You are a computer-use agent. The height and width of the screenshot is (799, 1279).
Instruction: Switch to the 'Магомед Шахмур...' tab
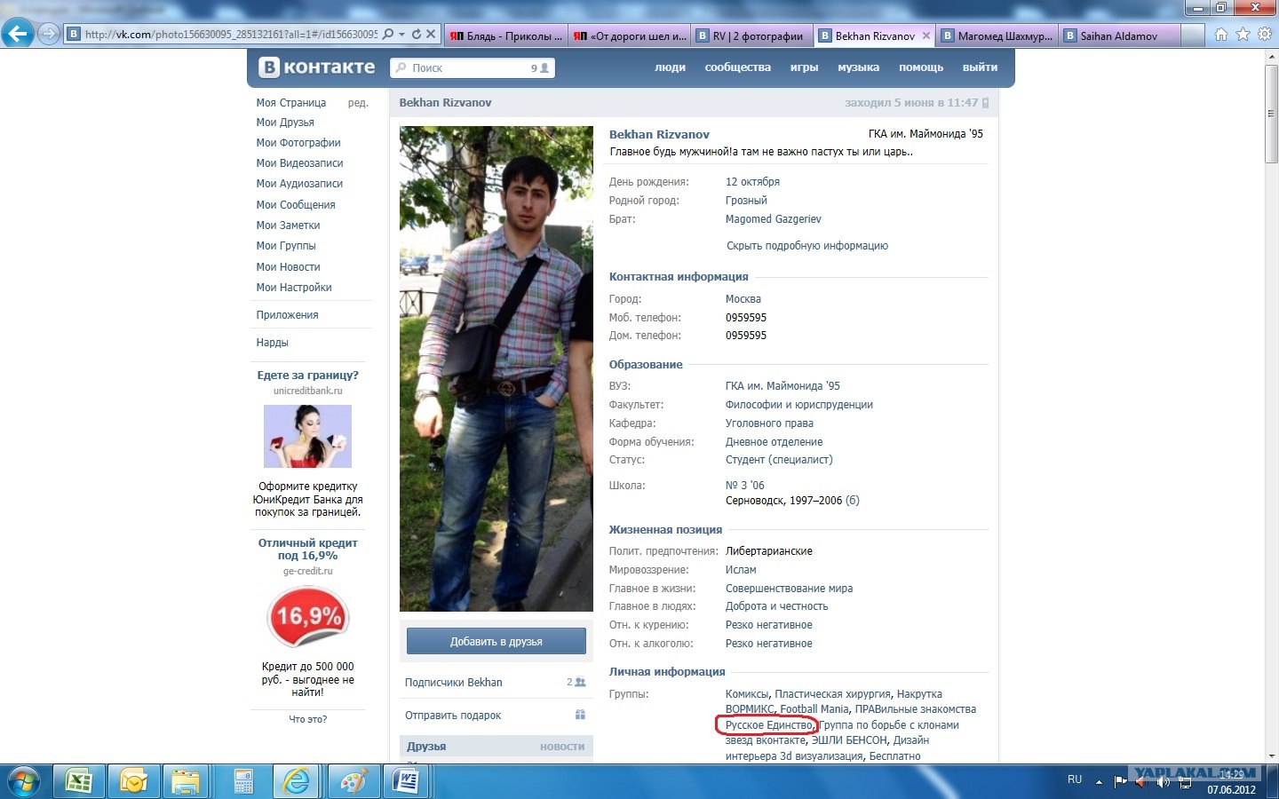997,36
